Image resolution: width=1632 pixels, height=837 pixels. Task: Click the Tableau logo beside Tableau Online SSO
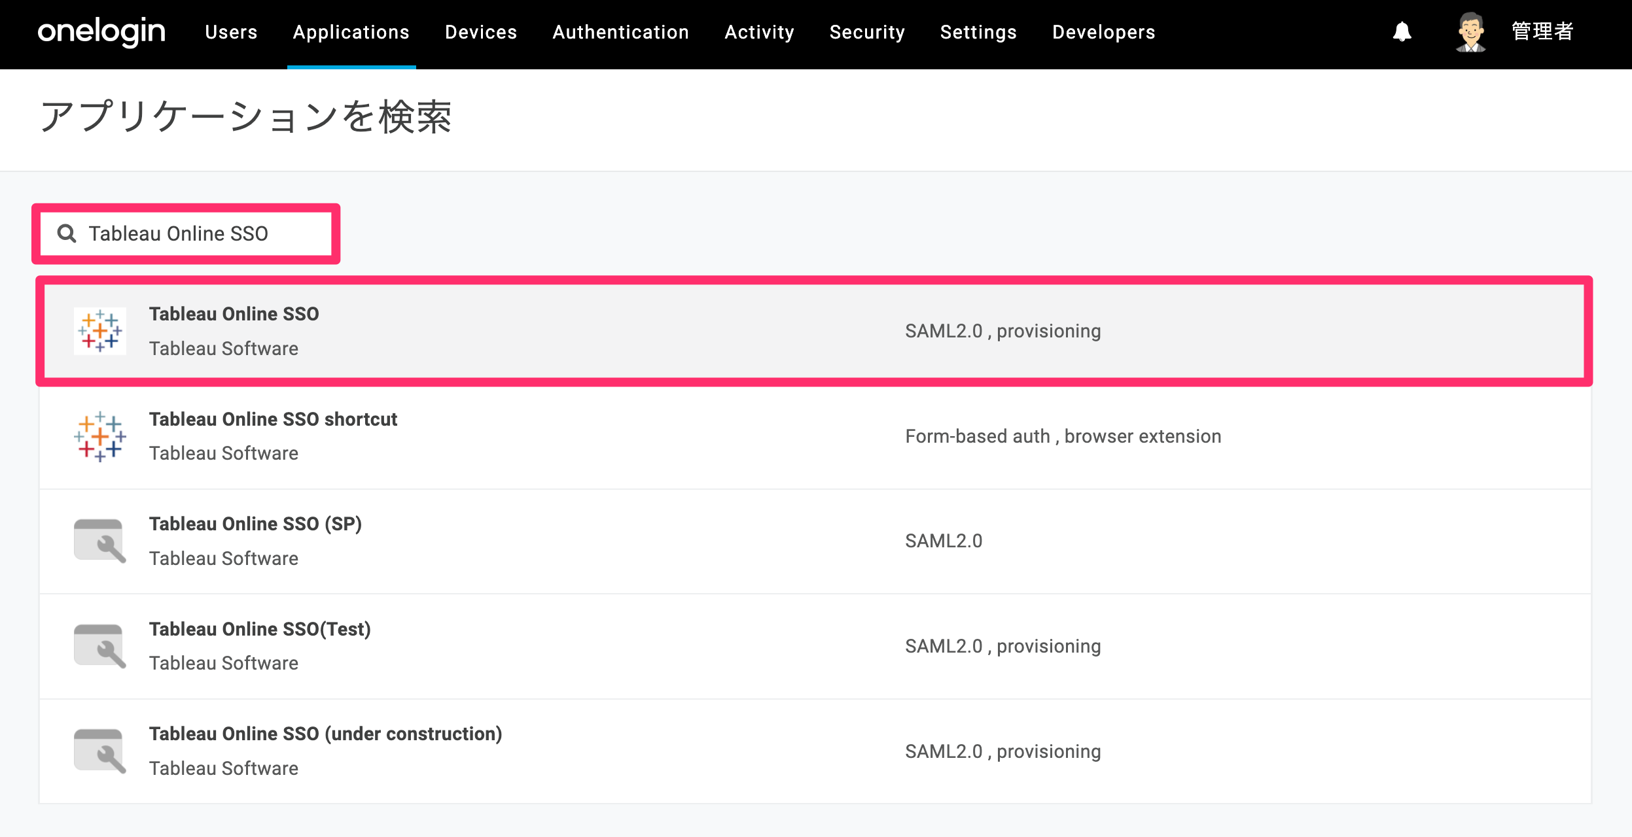coord(100,331)
